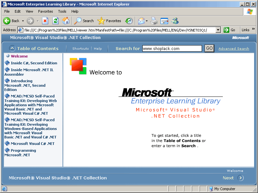
Task: Stop page loading with red X icon
Action: (x=45, y=21)
